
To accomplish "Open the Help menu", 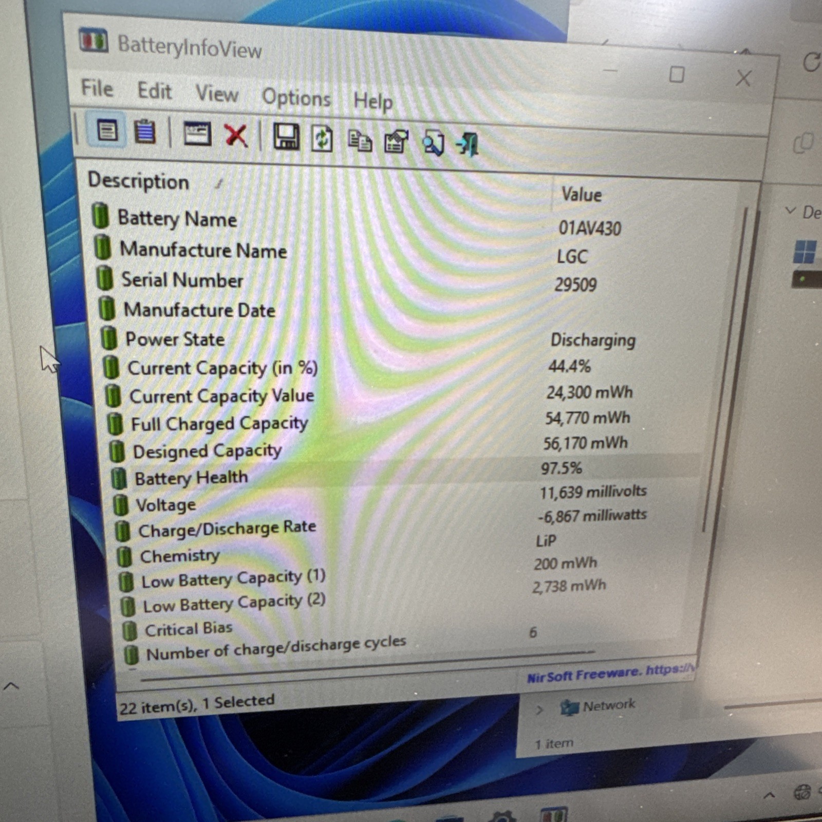I will [373, 100].
